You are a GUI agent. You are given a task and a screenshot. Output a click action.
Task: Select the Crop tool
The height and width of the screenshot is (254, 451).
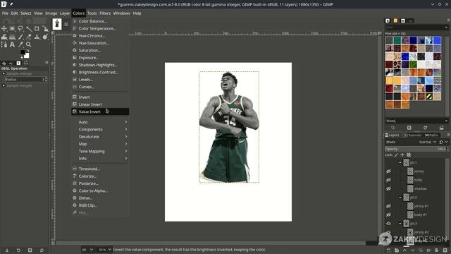click(37, 28)
